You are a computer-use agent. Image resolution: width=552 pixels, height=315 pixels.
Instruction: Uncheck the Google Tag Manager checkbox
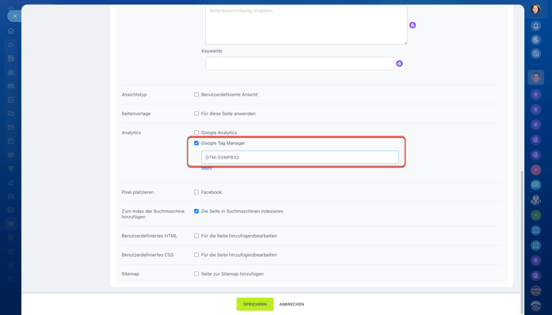pyautogui.click(x=197, y=143)
